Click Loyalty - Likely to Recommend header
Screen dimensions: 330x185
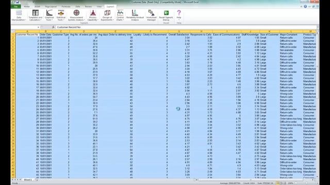tap(150, 34)
